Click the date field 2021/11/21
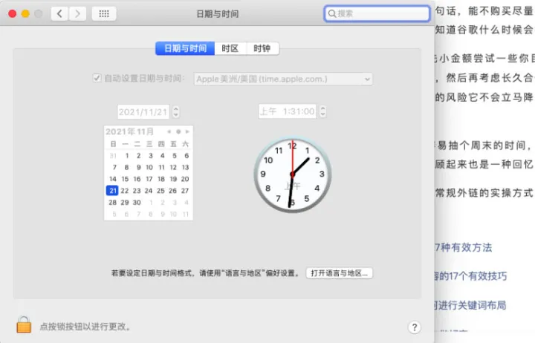This screenshot has width=535, height=343. coord(143,112)
